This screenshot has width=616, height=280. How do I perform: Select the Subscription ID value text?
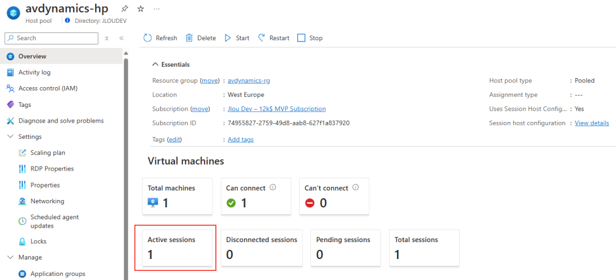coord(289,123)
